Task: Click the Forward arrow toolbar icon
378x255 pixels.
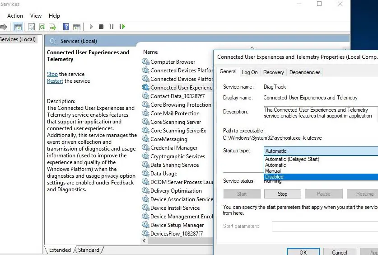Action: (x=3, y=27)
